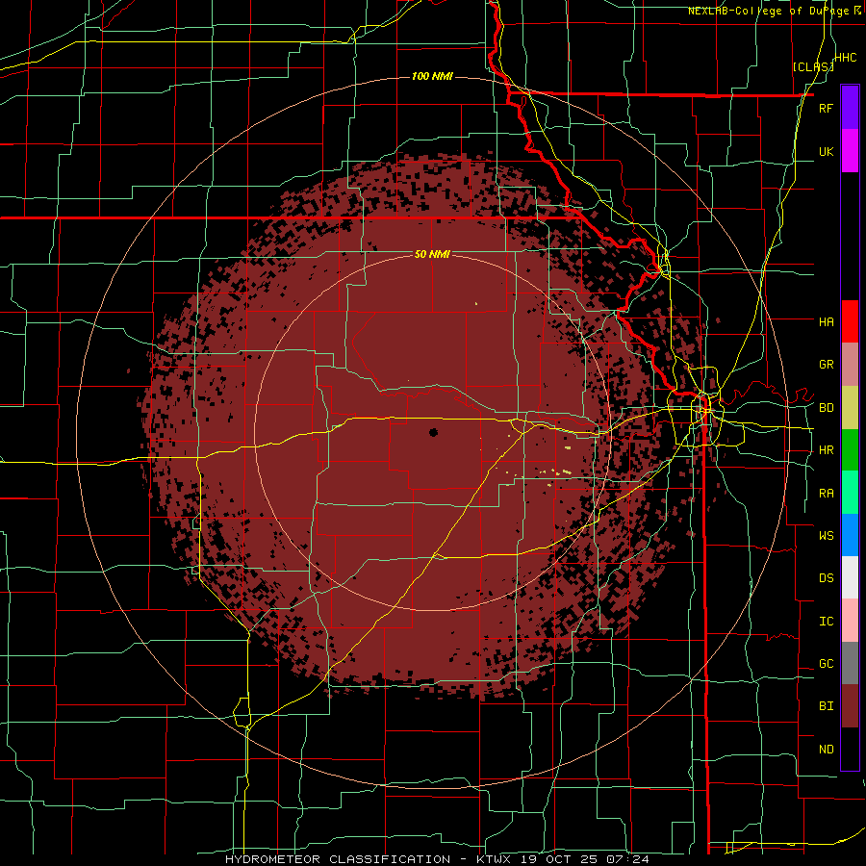866x866 pixels.
Task: Click the WS legend label
Action: [x=826, y=536]
